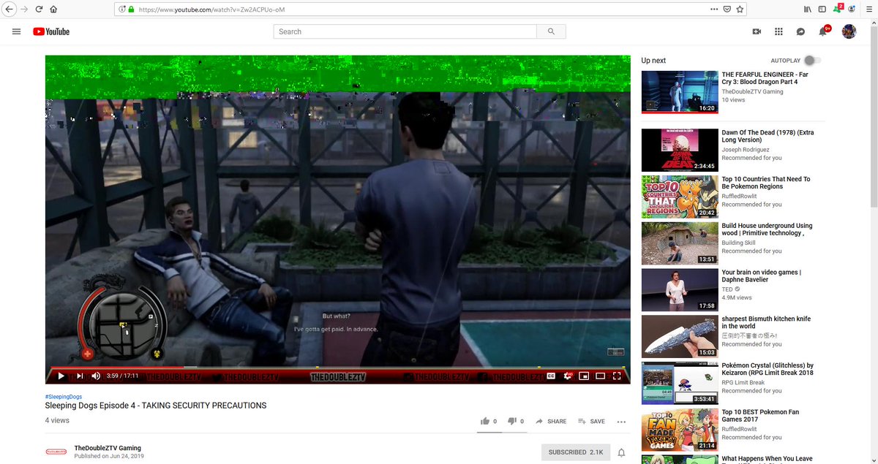Screen dimensions: 878x464
Task: Toggle the Firefox sidebar view
Action: click(822, 9)
